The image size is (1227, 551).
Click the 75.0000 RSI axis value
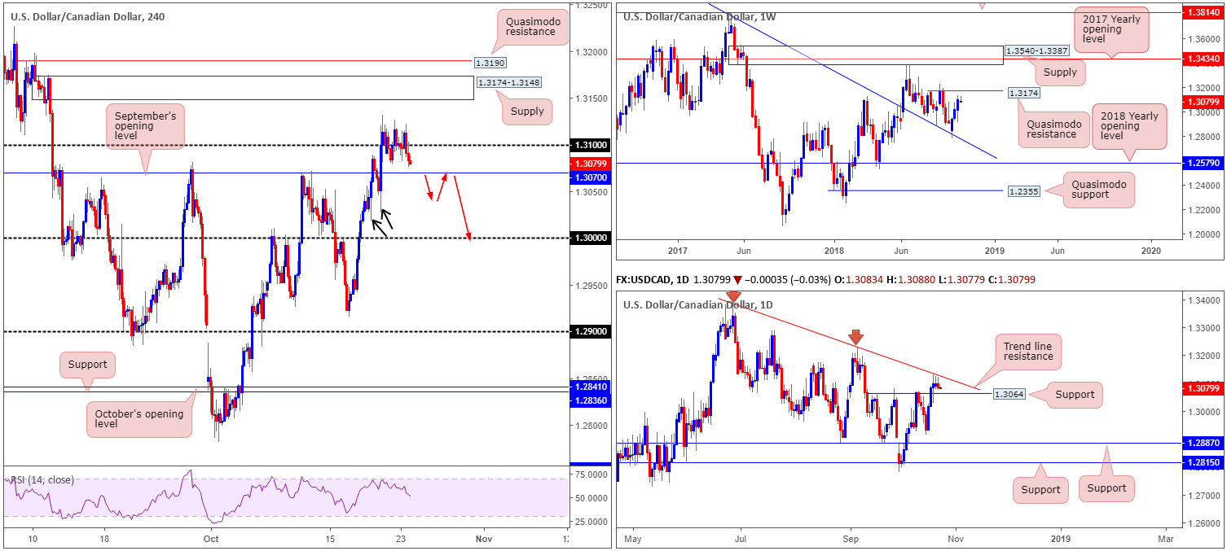[590, 474]
